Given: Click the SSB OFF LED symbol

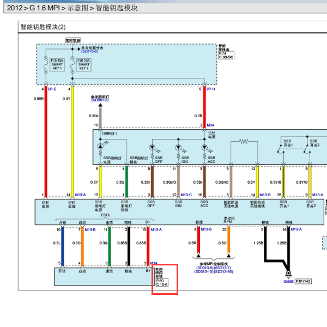Looking at the screenshot, I should (x=153, y=148).
